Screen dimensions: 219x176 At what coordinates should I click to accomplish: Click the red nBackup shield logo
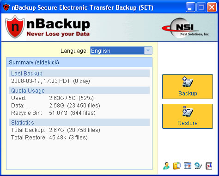point(15,27)
